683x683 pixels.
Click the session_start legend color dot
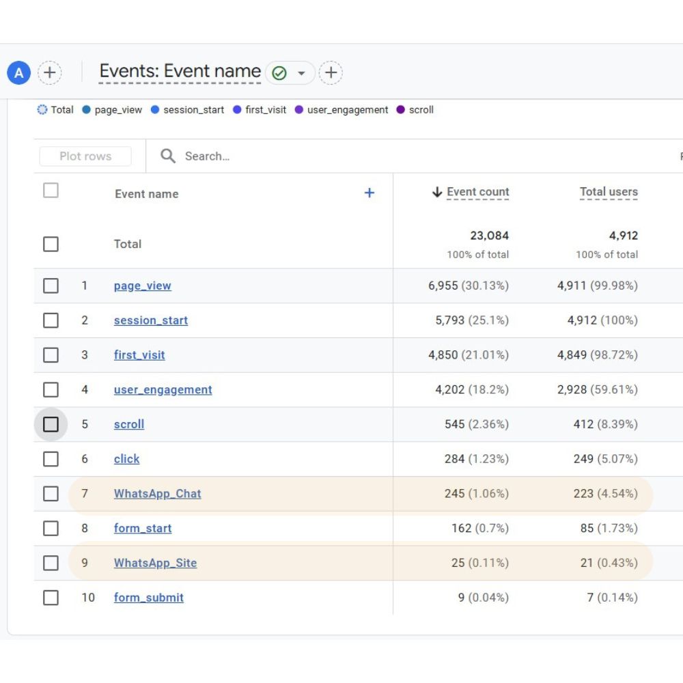coord(155,110)
